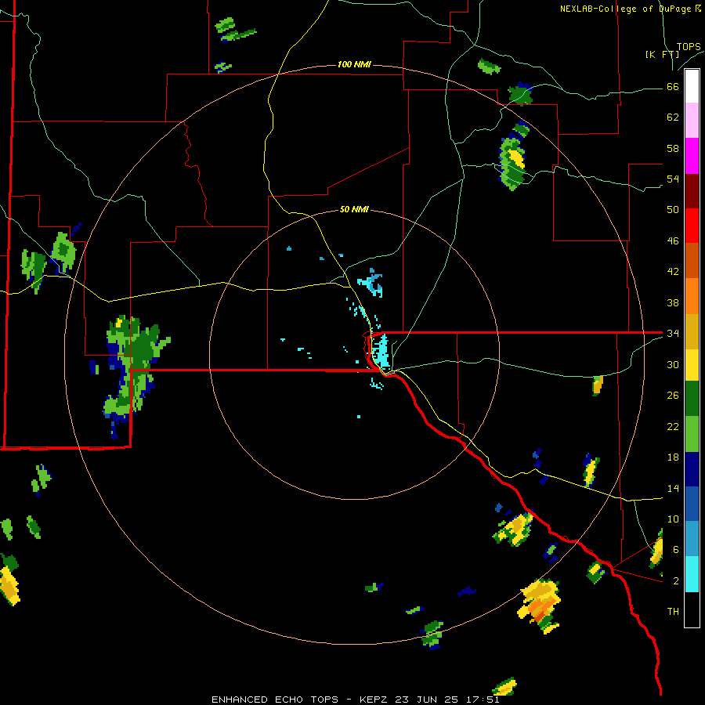This screenshot has width=705, height=705.
Task: Click the bright red legend swatch near 46
Action: pyautogui.click(x=692, y=226)
